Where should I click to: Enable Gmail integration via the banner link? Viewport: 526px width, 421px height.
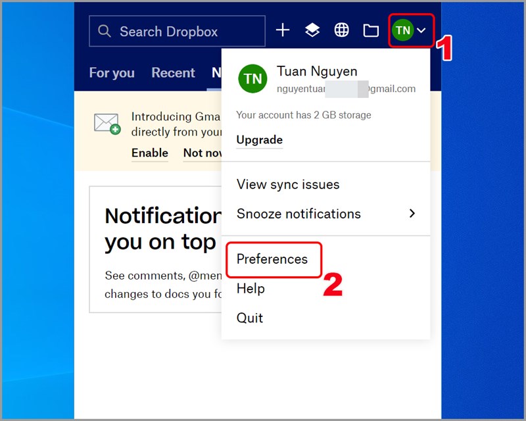149,153
